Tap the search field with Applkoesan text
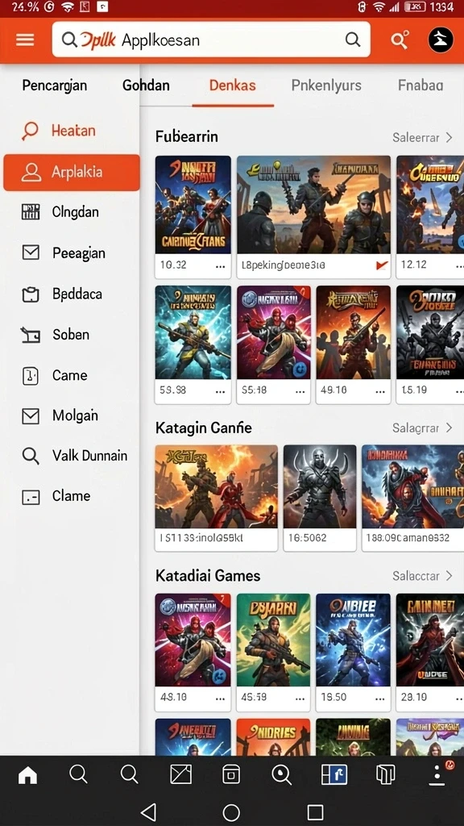464x826 pixels. [x=211, y=40]
